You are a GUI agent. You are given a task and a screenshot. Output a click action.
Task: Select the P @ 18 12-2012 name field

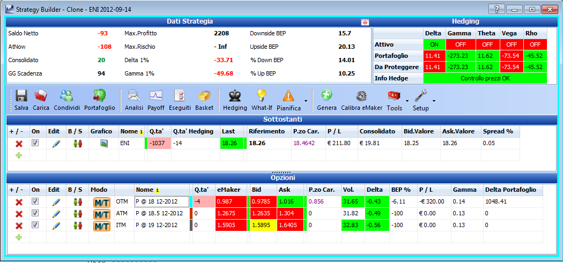162,201
